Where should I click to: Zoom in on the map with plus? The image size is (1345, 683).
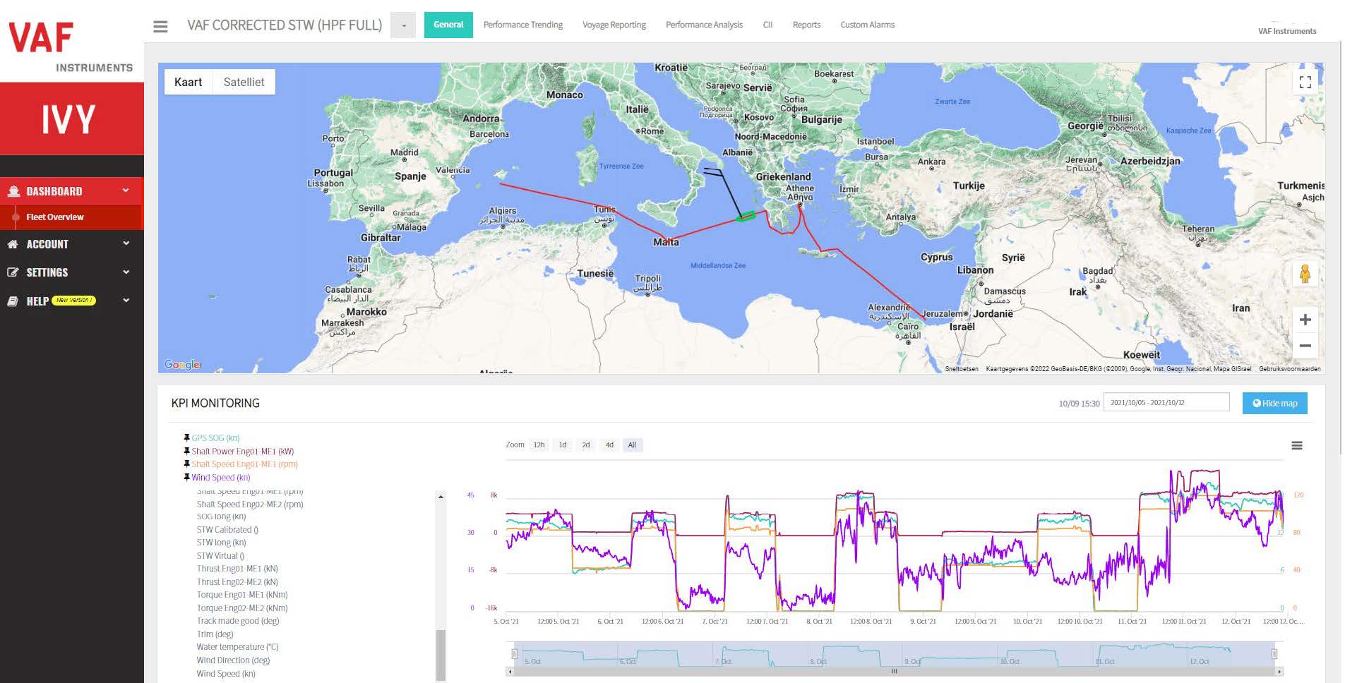tap(1305, 320)
